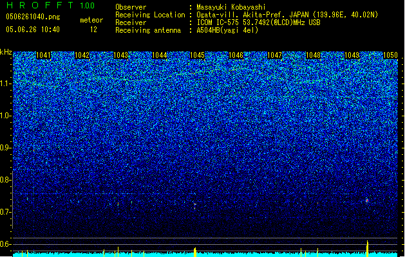Image resolution: width=405 pixels, height=257 pixels.
Task: Click the 0.7 kHz frequency axis label
Action: click(6, 212)
